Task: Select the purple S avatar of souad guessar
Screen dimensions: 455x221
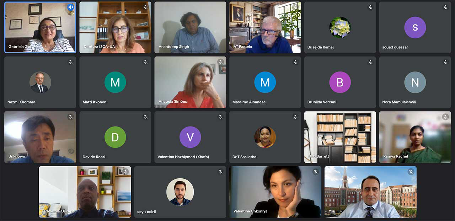Action: click(415, 27)
